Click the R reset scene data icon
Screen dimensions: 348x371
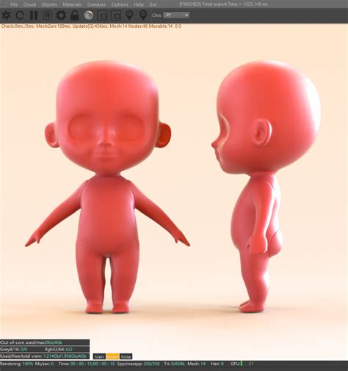47,15
